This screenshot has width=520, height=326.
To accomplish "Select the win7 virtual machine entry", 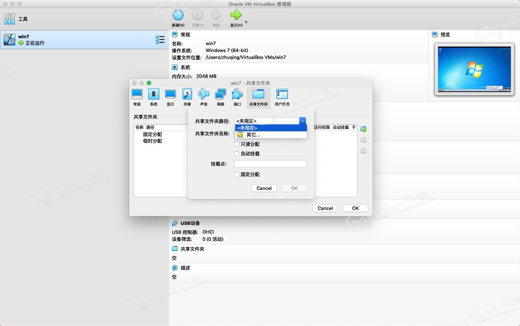I will [84, 40].
